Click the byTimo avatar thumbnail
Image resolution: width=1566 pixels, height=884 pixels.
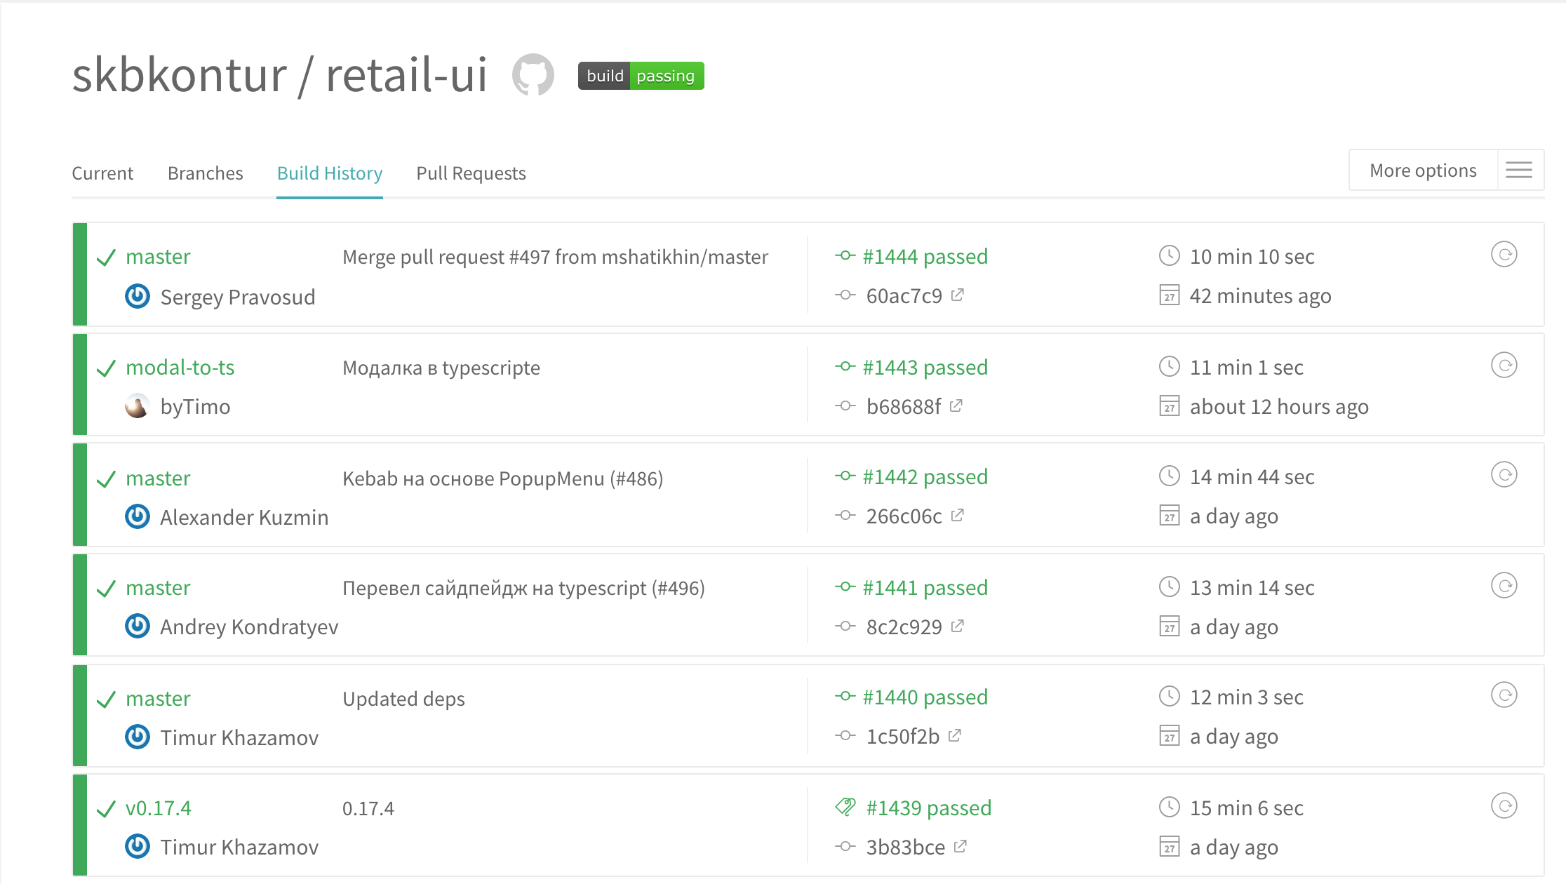coord(137,406)
